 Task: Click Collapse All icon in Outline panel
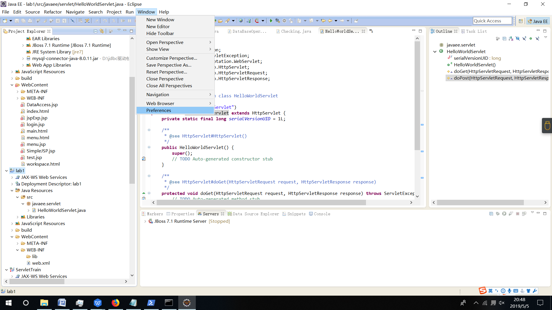coord(504,38)
